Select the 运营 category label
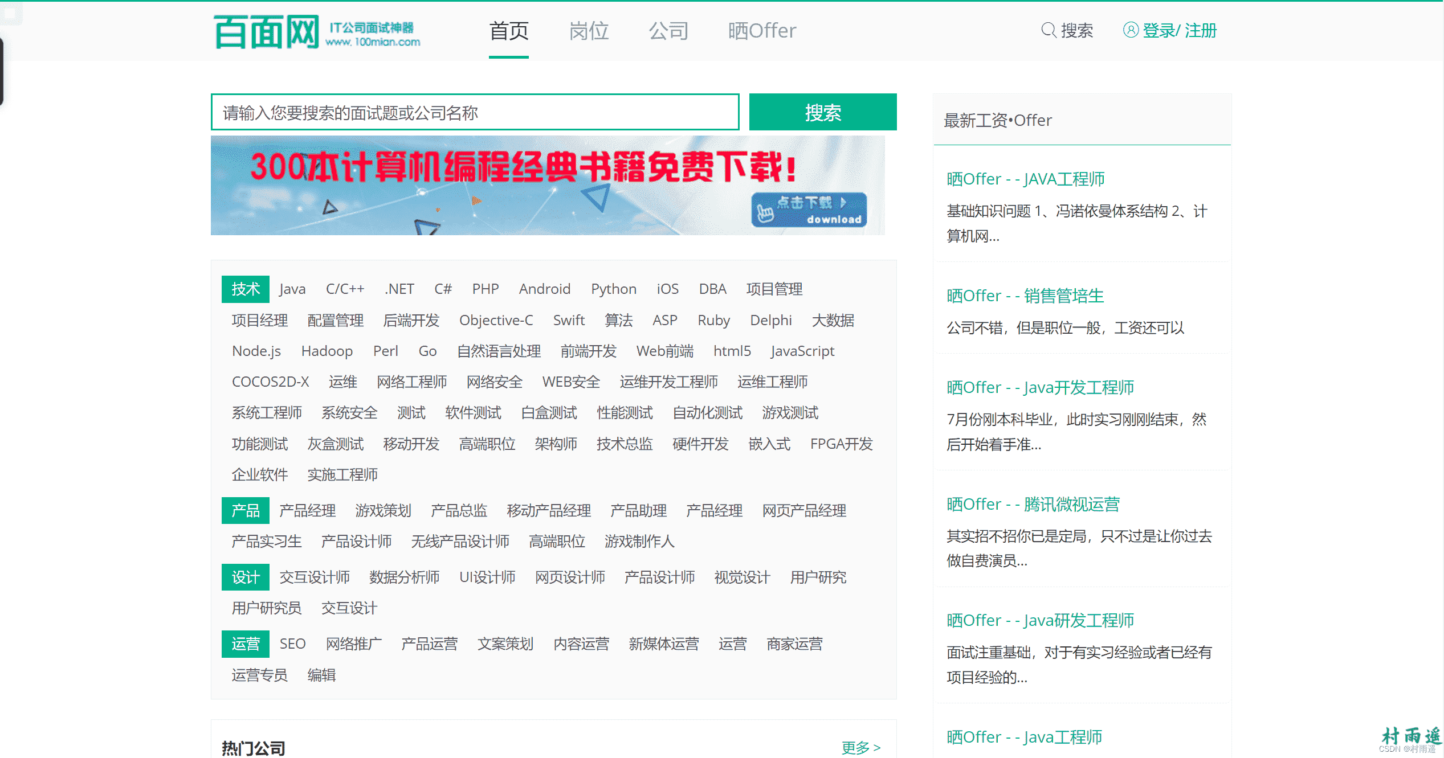Image resolution: width=1444 pixels, height=758 pixels. [x=245, y=644]
